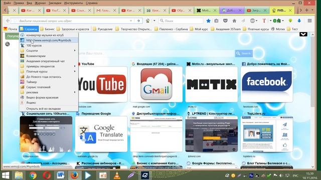The height and width of the screenshot is (180, 321).
Task: Open the Инструменты menu
Action: pos(74,3)
